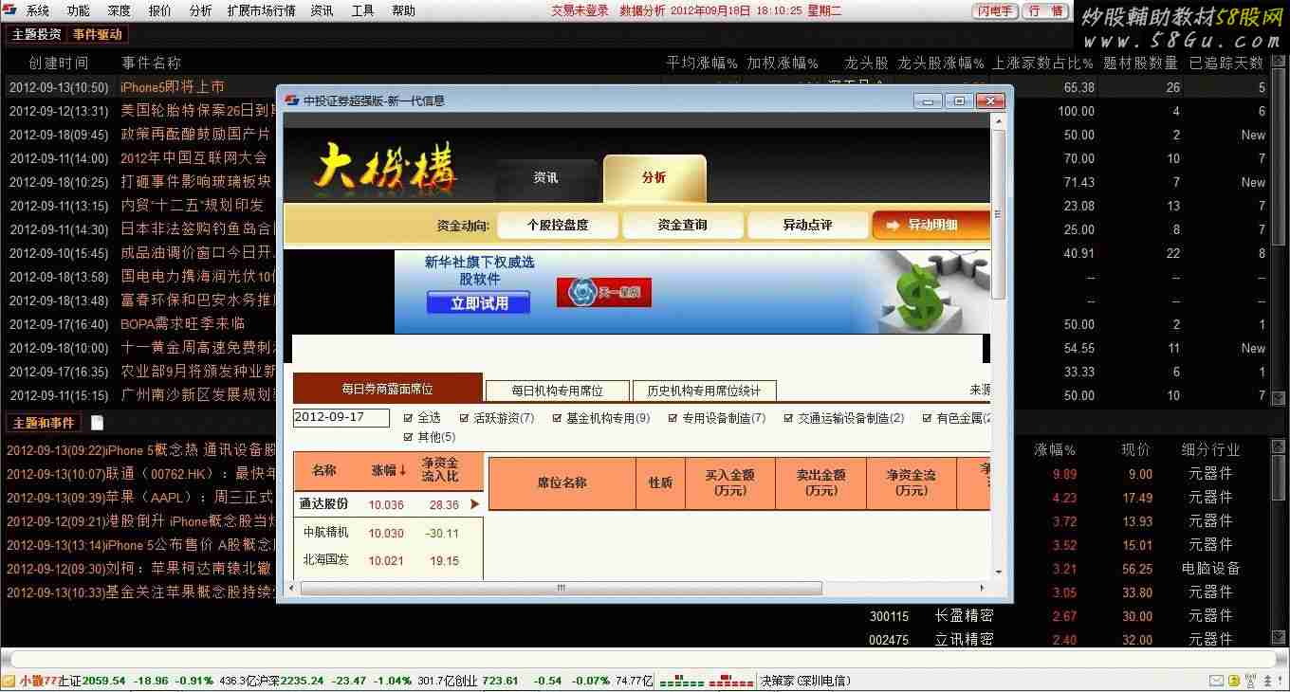Screen dimensions: 1290x692
Task: Select the 2012年中国互联网大会 event row
Action: pyautogui.click(x=140, y=158)
